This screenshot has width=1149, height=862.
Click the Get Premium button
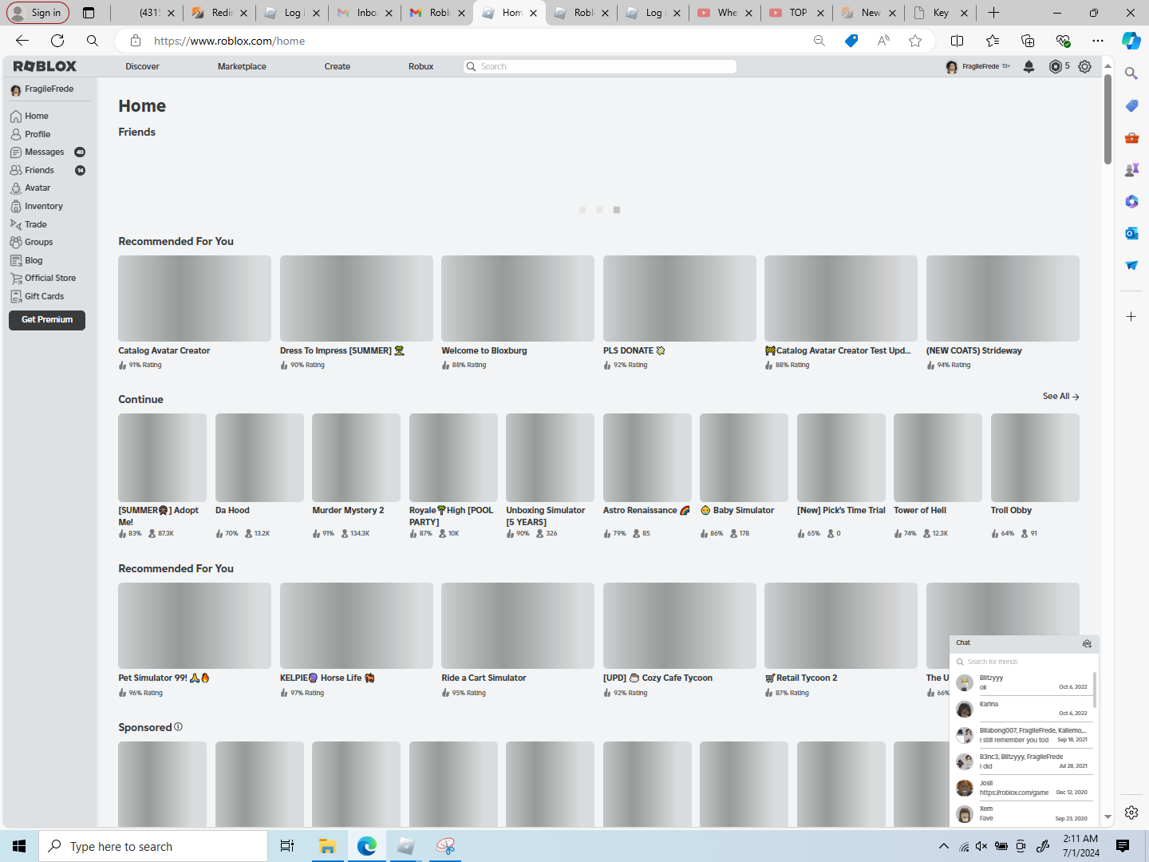pos(47,320)
